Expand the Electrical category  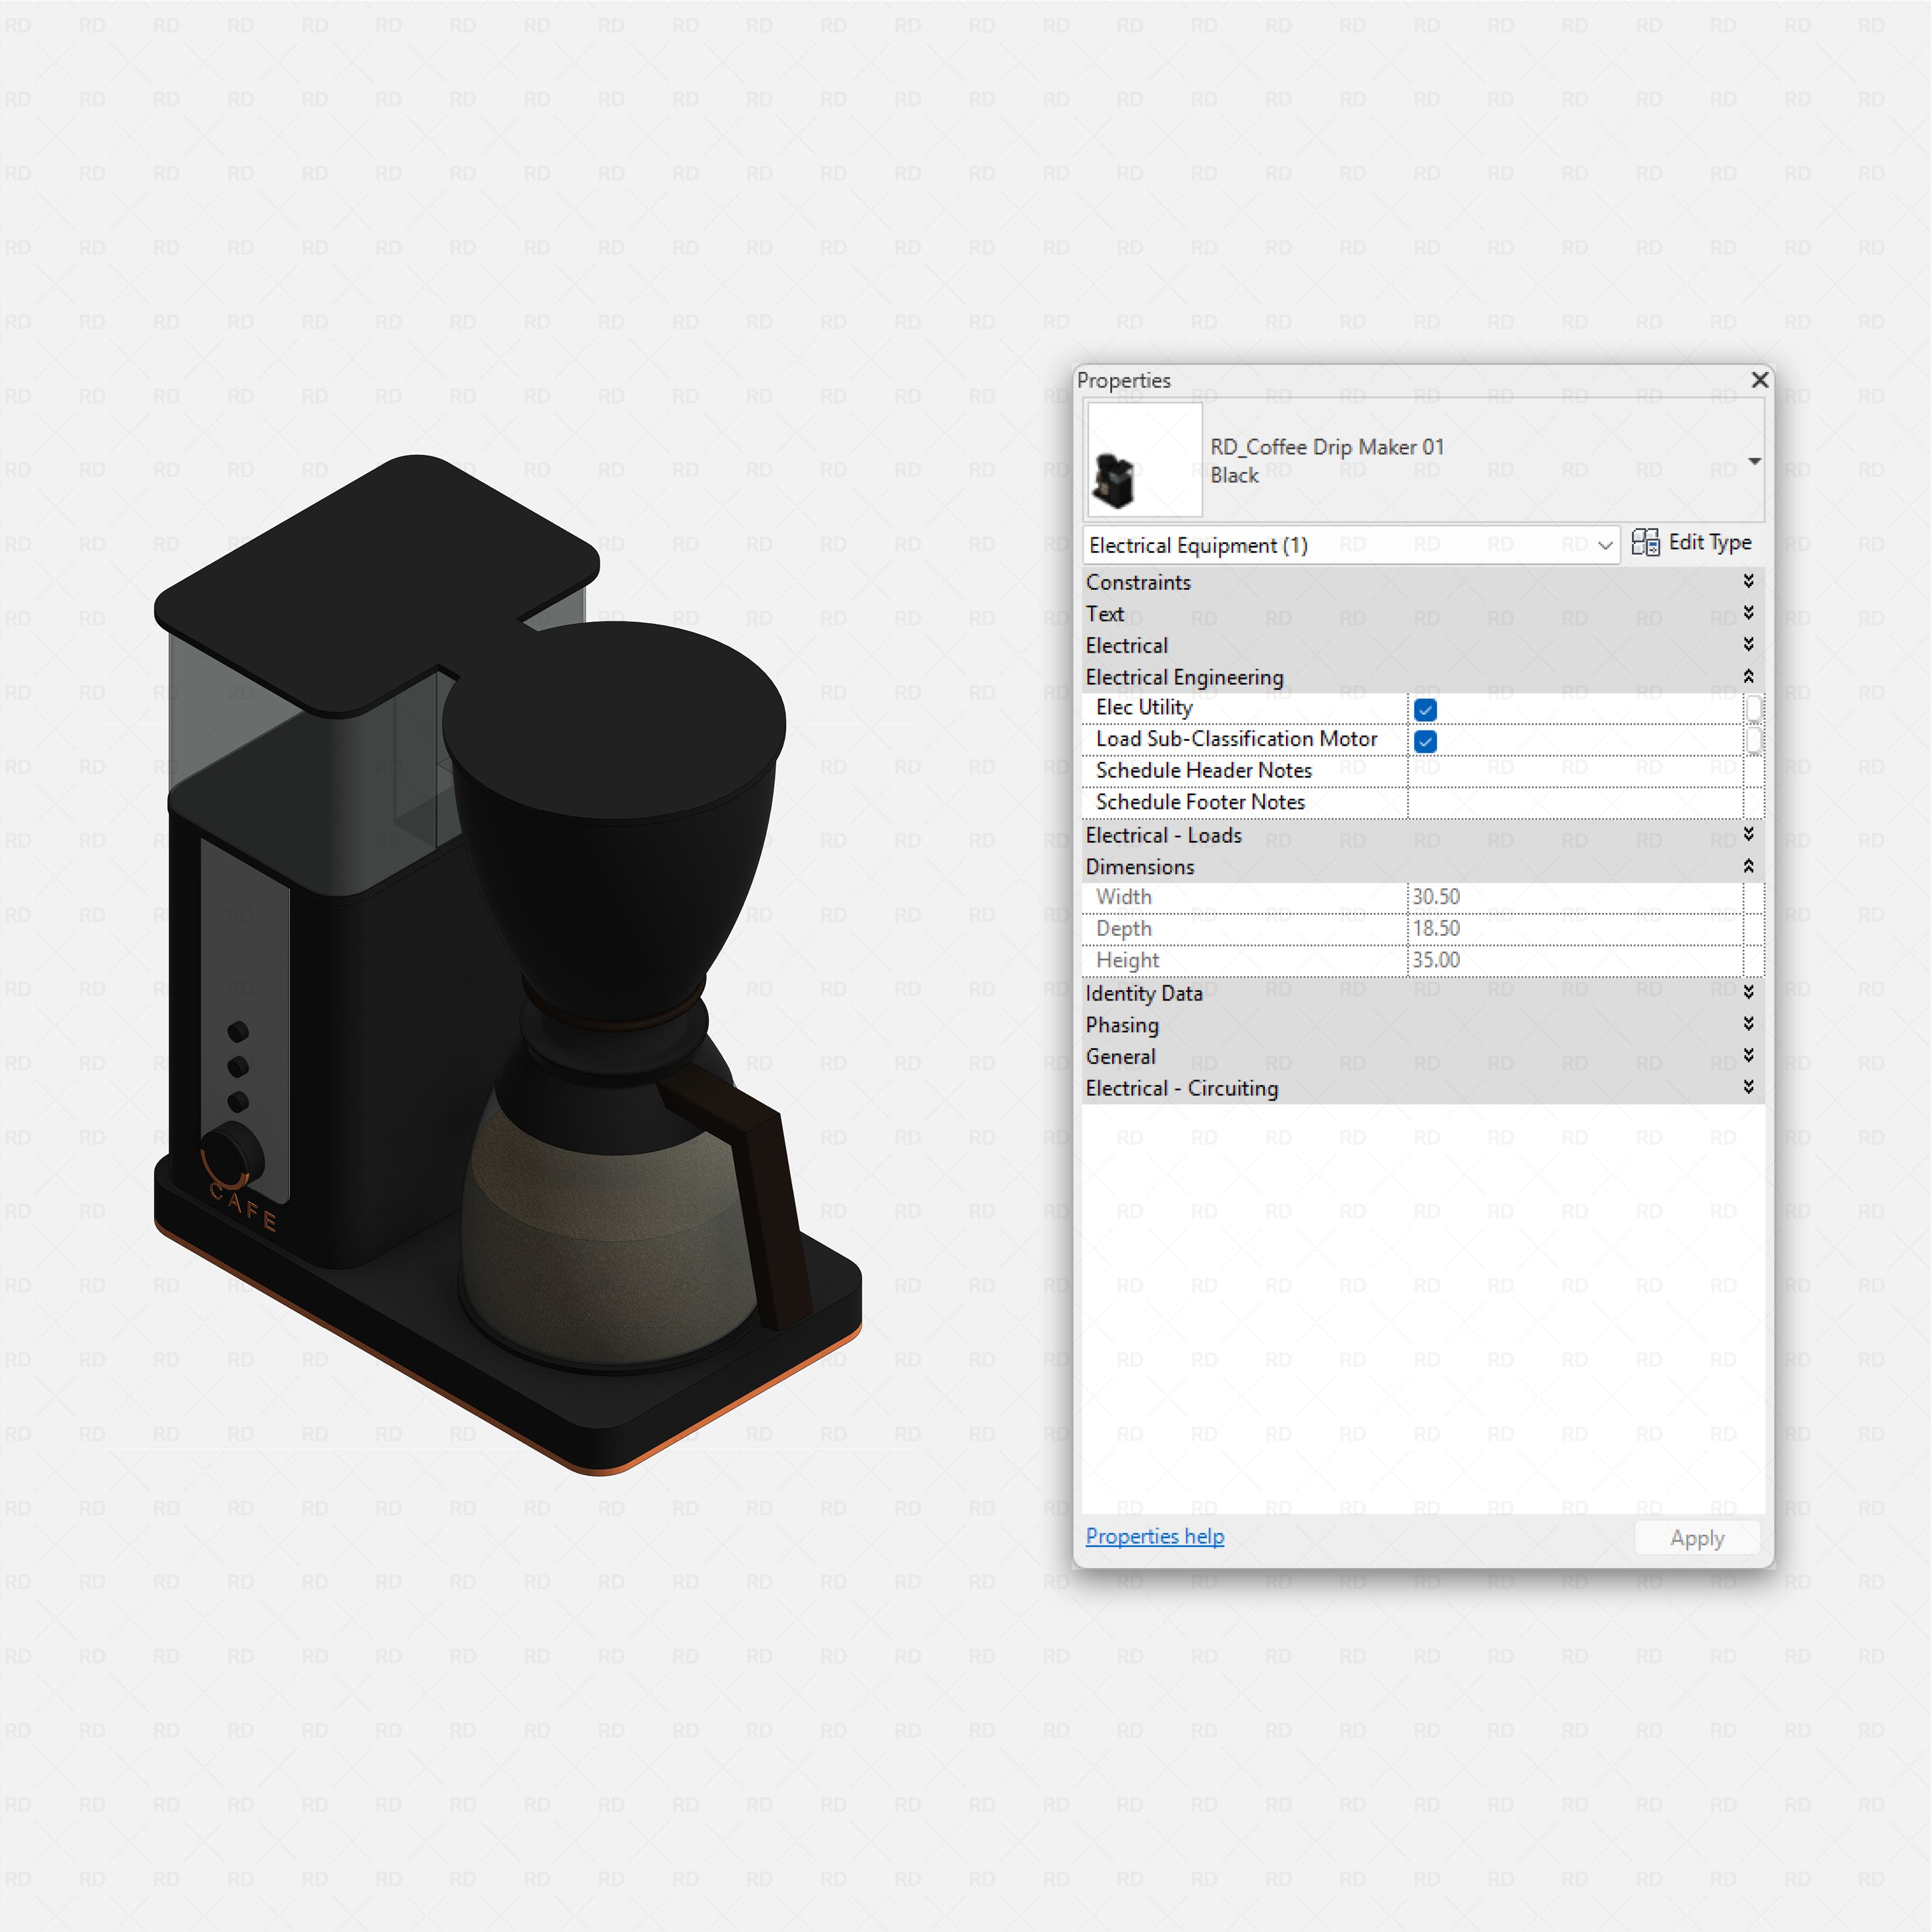point(1749,645)
